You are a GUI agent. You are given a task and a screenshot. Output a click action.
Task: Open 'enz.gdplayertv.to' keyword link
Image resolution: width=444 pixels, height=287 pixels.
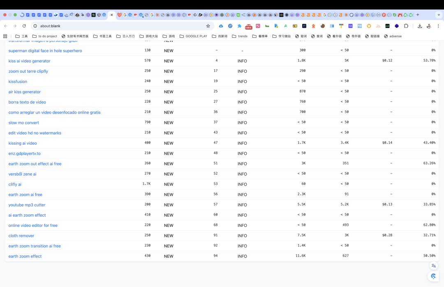point(24,153)
